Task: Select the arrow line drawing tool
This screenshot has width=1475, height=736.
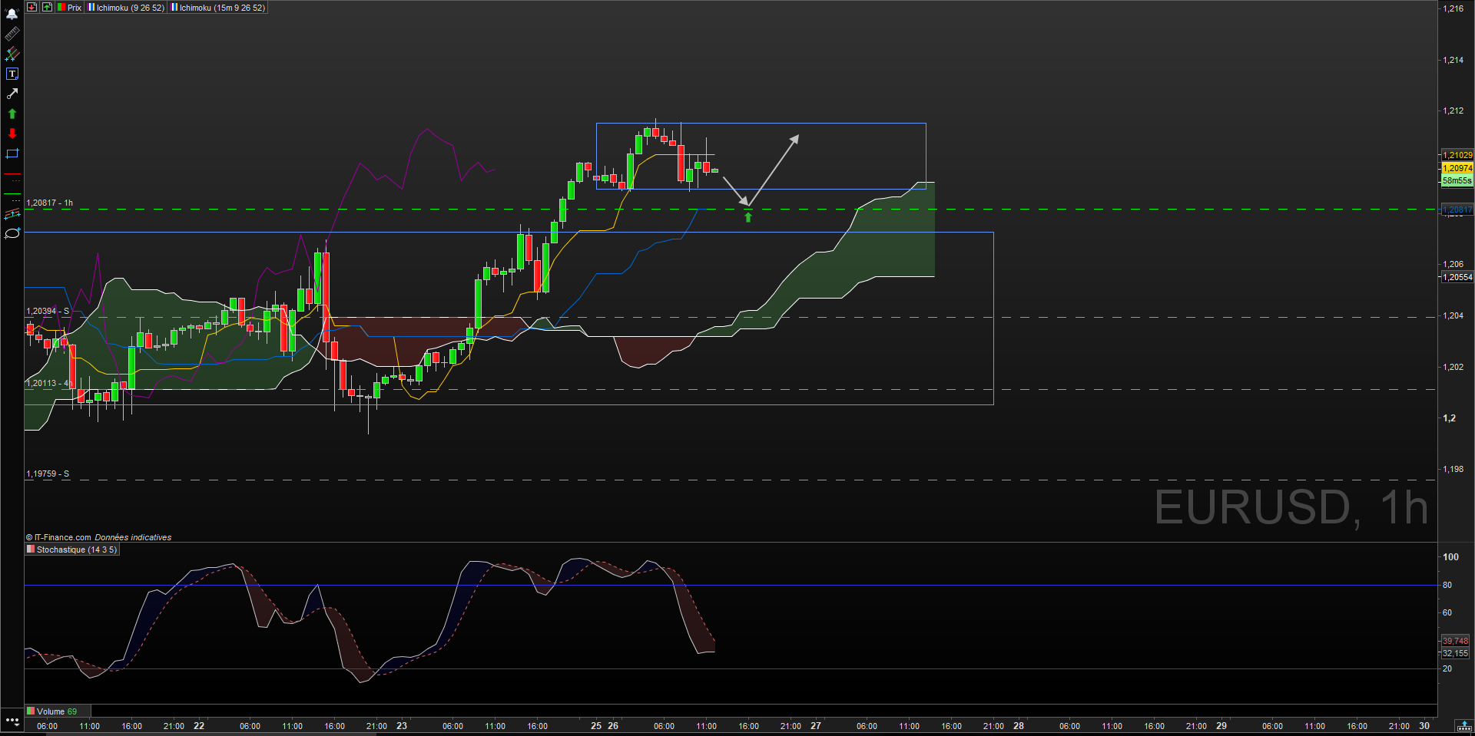Action: [x=12, y=94]
